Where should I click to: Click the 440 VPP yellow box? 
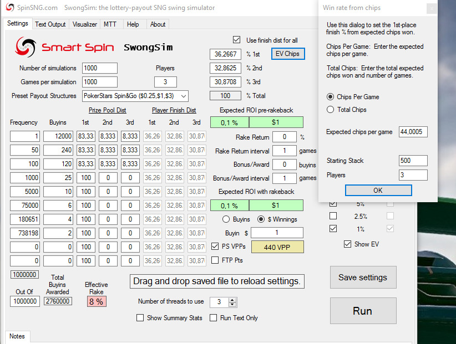(277, 247)
